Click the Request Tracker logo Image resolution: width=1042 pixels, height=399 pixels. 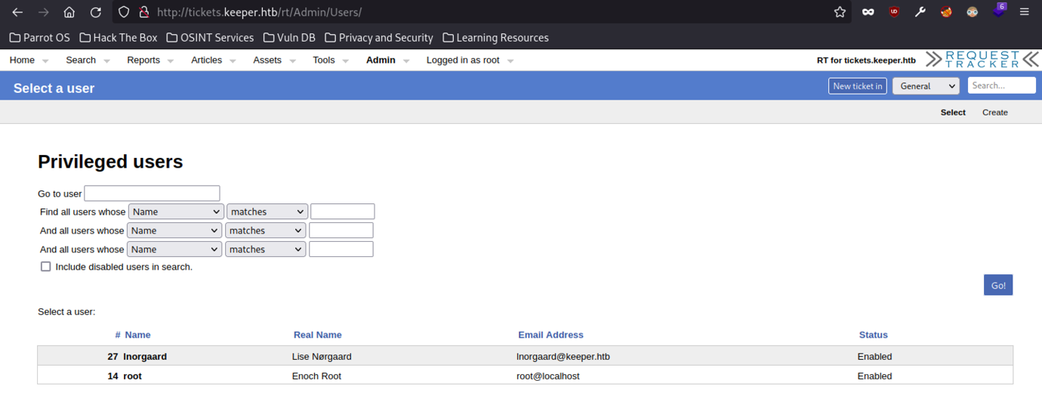tap(982, 60)
